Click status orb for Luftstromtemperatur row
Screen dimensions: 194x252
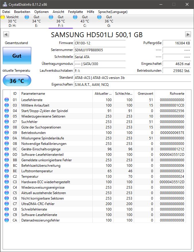[7, 171]
